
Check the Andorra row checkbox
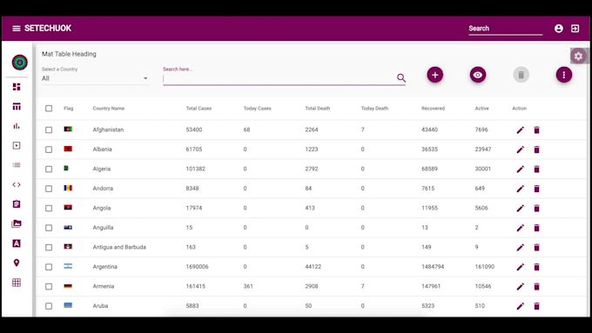pos(49,189)
